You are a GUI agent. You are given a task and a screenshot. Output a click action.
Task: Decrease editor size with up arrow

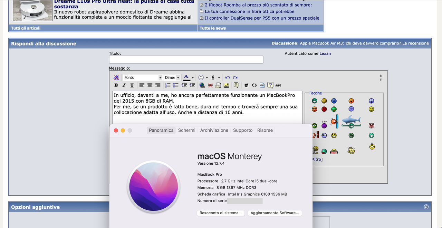point(381,75)
